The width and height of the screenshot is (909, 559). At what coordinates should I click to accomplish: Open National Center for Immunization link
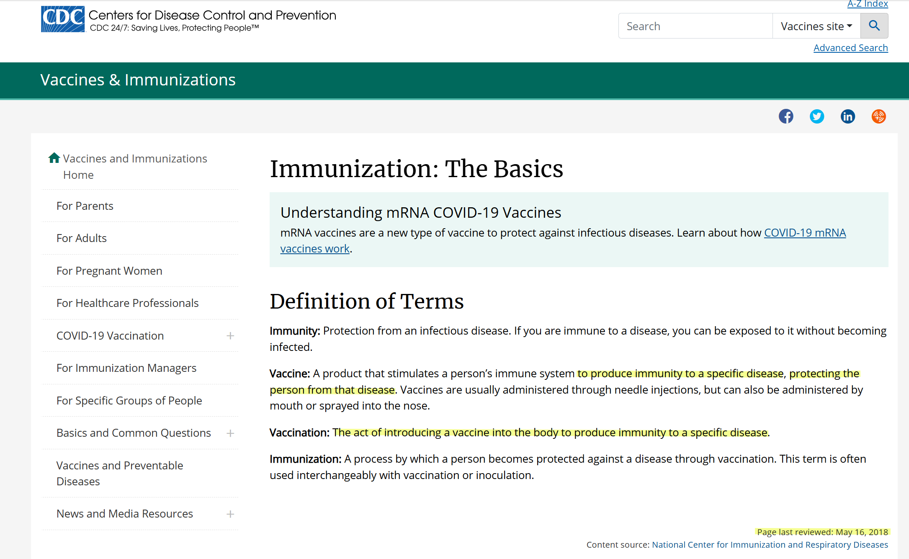click(x=770, y=545)
